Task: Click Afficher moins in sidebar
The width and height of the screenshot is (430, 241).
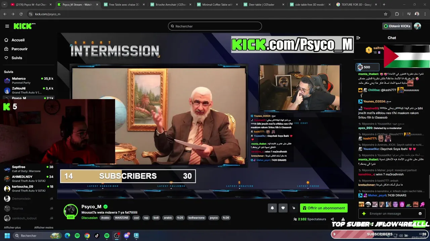Action: tap(44, 228)
